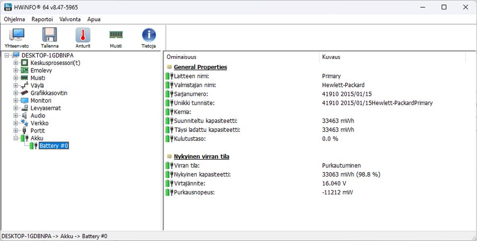
Task: Open the Tietoja info icon
Action: tap(149, 35)
